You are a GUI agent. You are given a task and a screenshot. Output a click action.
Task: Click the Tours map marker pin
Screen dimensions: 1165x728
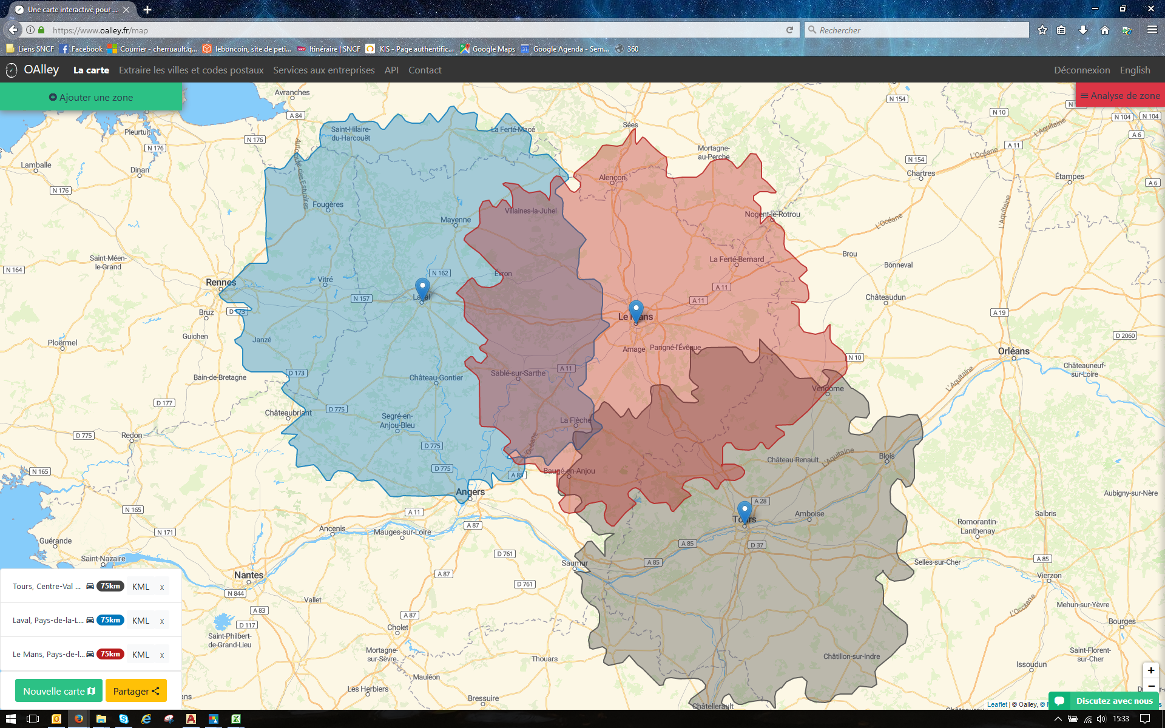(745, 510)
